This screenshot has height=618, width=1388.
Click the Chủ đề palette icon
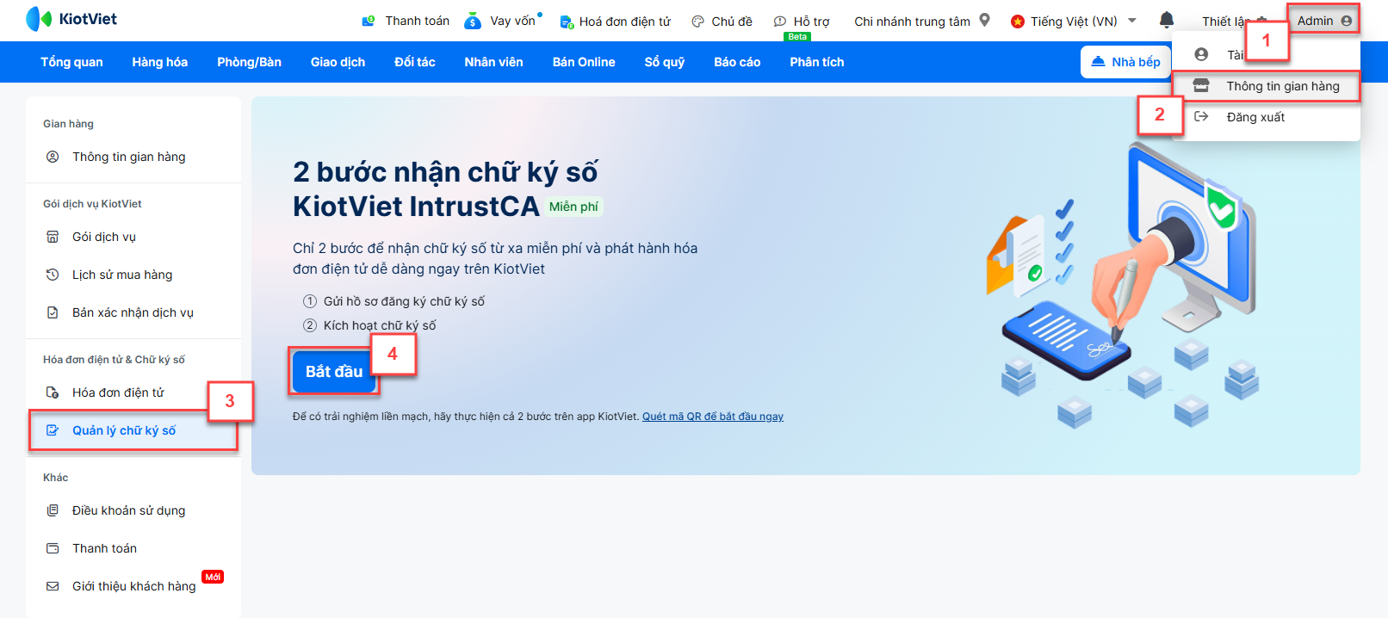[x=698, y=22]
